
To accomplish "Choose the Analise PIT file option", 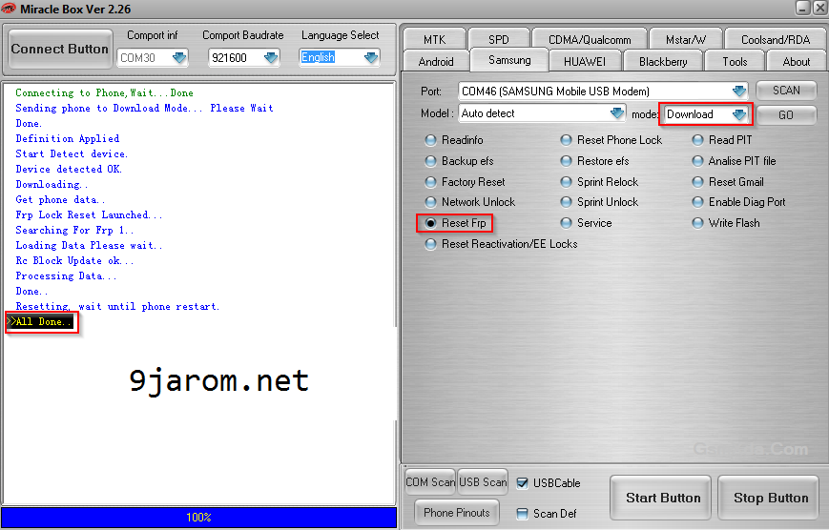I will pos(698,161).
